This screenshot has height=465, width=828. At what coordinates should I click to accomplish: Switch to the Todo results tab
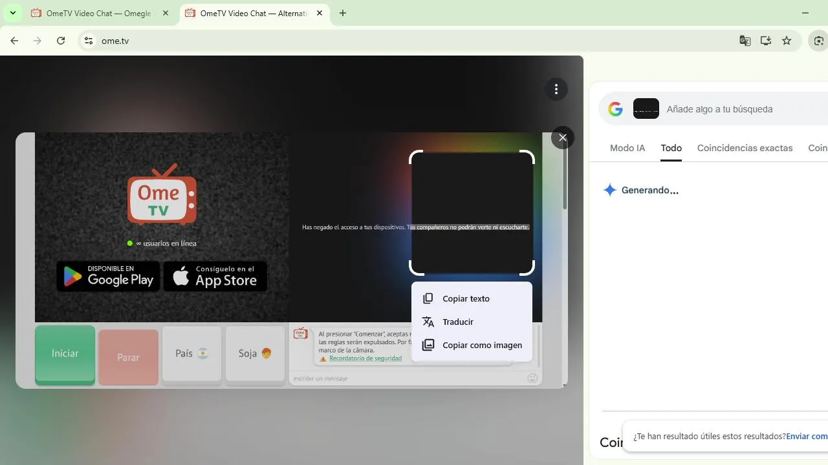(671, 148)
